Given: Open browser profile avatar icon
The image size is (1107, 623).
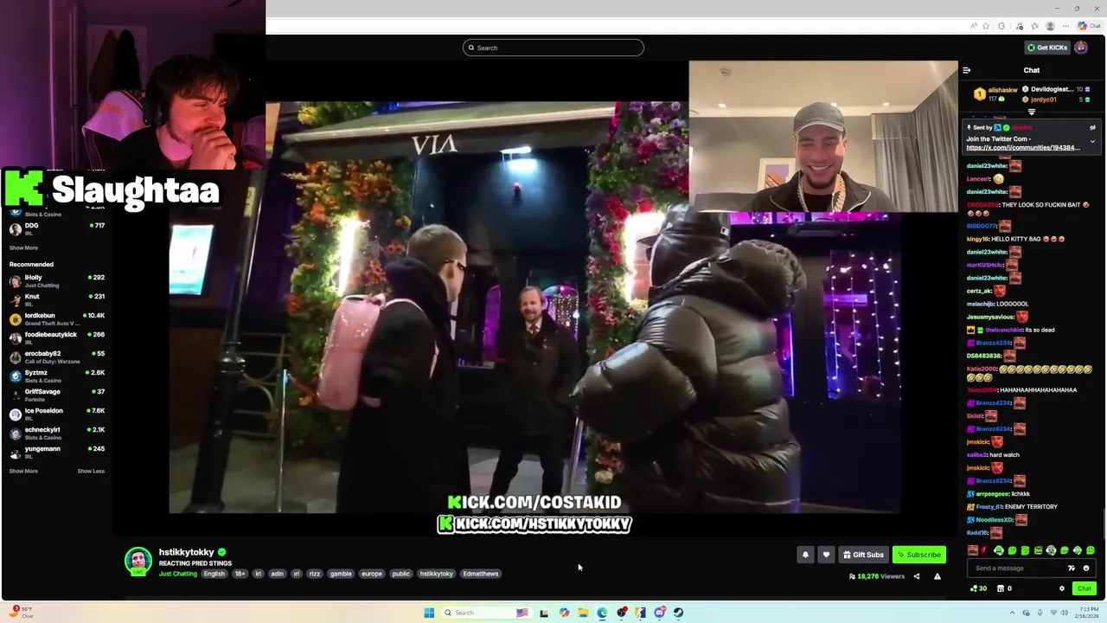Looking at the screenshot, I should tap(1051, 26).
